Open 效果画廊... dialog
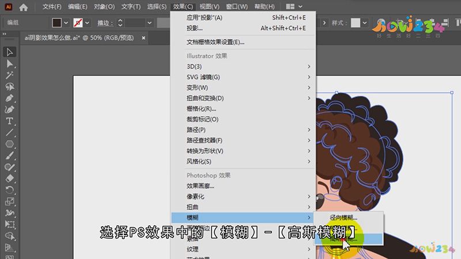 243,186
